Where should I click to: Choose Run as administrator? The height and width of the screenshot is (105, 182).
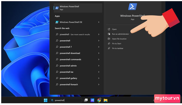pyautogui.click(x=120, y=34)
